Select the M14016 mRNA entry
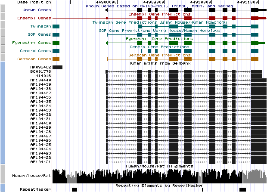267x192 pixels. (x=43, y=76)
